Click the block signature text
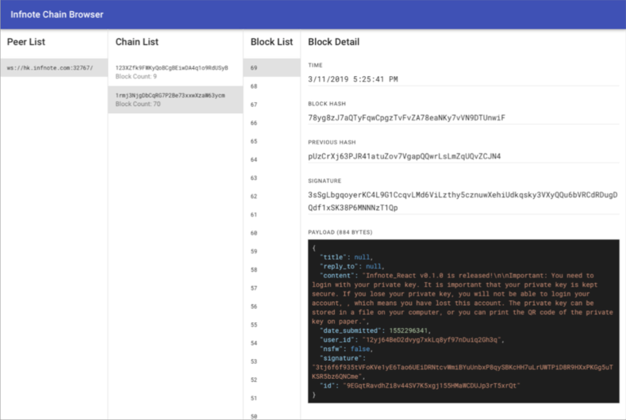The image size is (626, 420). pyautogui.click(x=462, y=200)
